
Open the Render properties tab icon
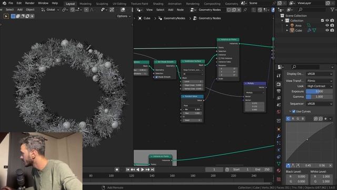[279, 84]
